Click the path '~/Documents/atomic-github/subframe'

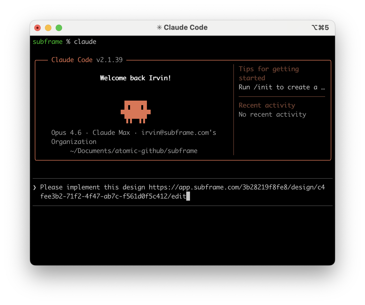point(134,151)
